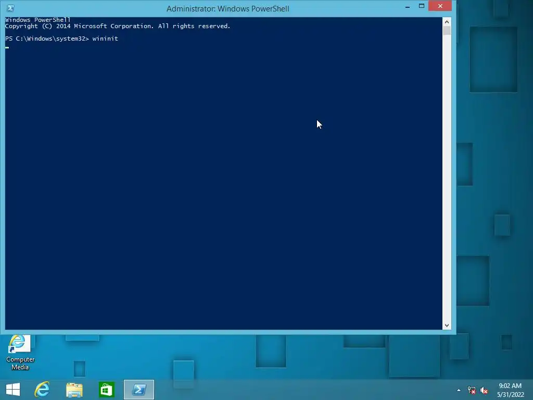
Task: Close the PowerShell window
Action: [440, 6]
